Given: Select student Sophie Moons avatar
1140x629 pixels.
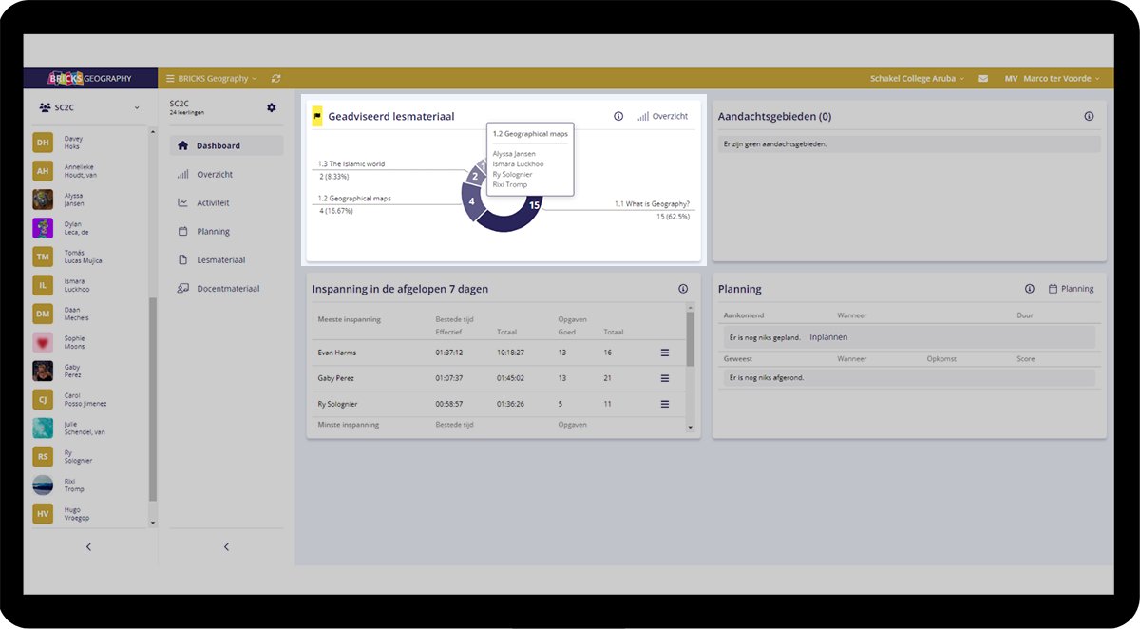Looking at the screenshot, I should 43,342.
